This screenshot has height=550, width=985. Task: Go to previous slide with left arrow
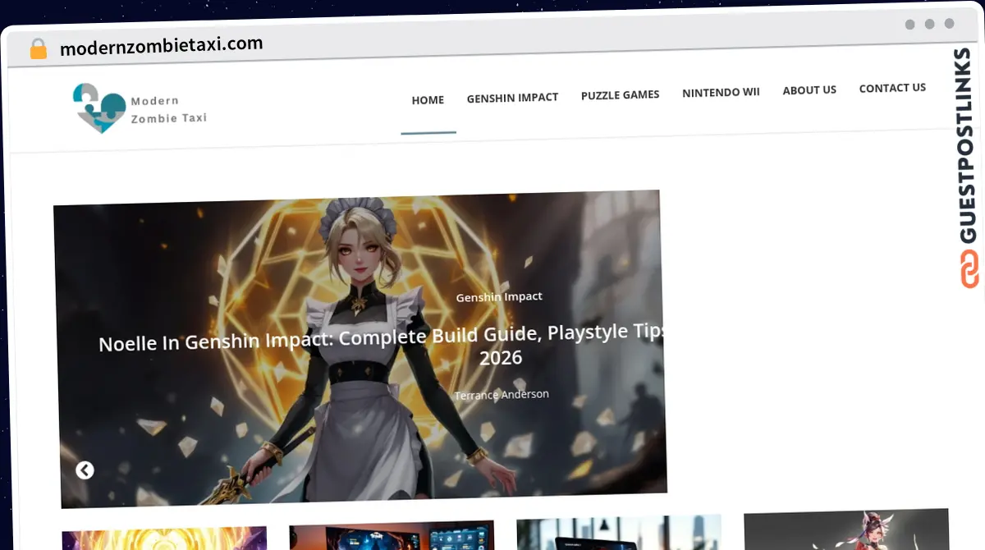[85, 470]
